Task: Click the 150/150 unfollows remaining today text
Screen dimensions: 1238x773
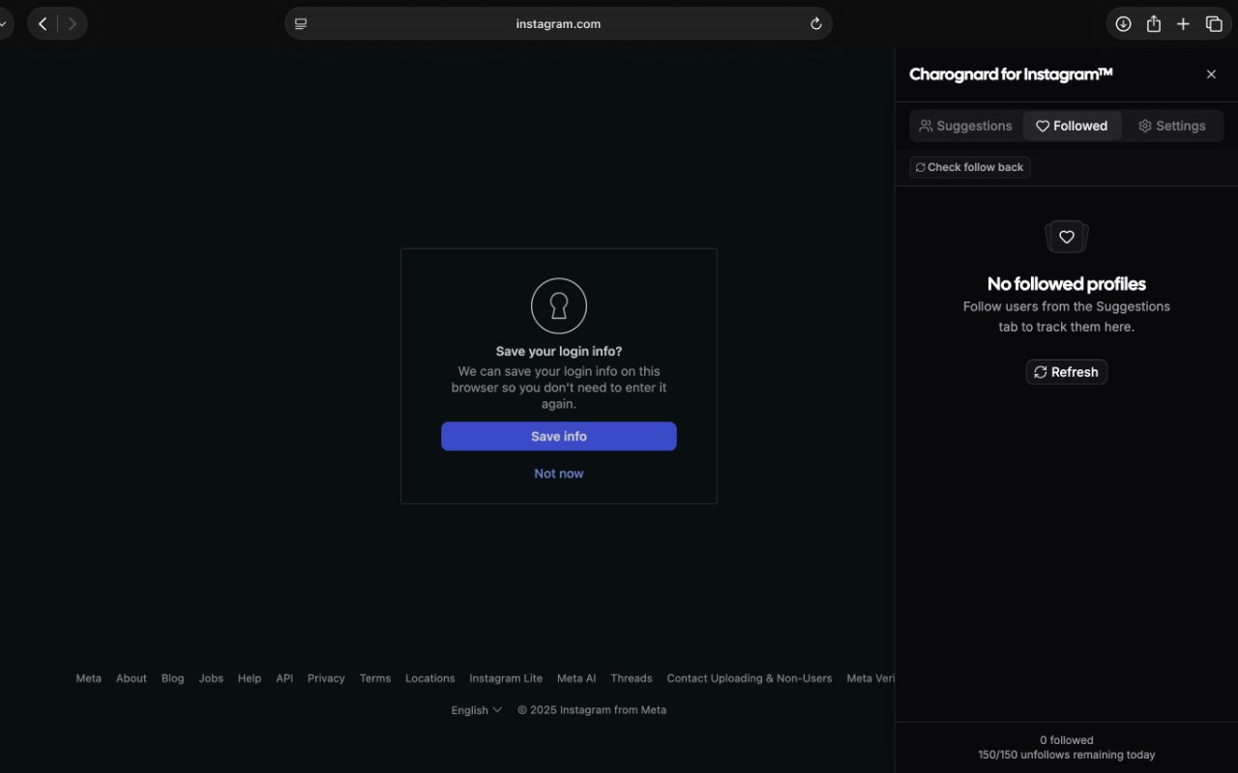Action: pyautogui.click(x=1067, y=755)
